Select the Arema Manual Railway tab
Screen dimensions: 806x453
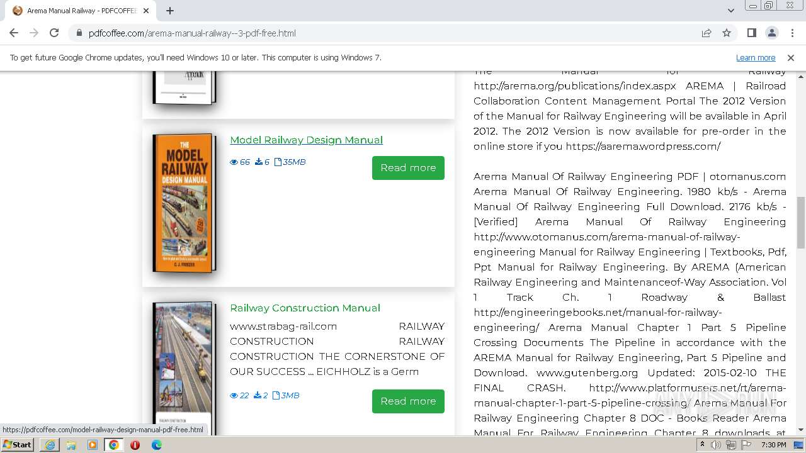pos(81,11)
